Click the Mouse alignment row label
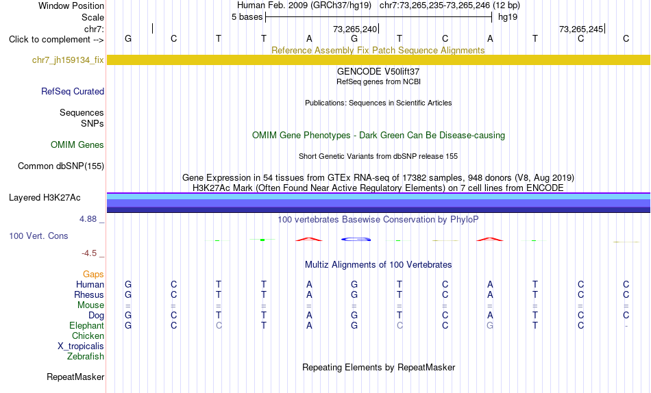The width and height of the screenshot is (651, 393). click(91, 305)
